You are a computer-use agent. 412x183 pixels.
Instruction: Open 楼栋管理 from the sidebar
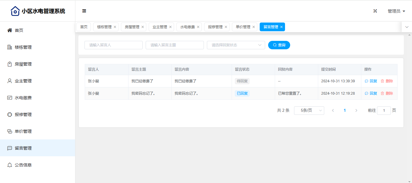pos(23,47)
